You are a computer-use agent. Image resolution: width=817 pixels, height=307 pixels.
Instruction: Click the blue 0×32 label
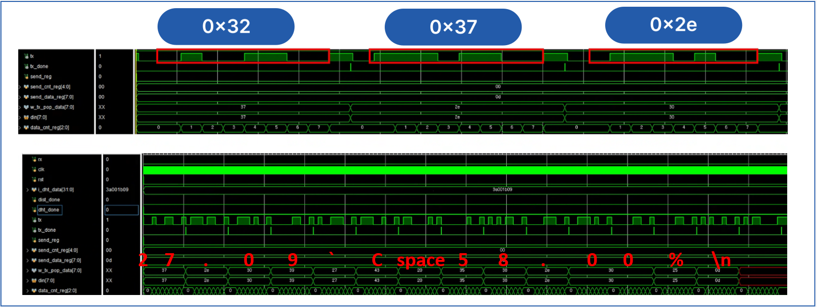click(226, 26)
